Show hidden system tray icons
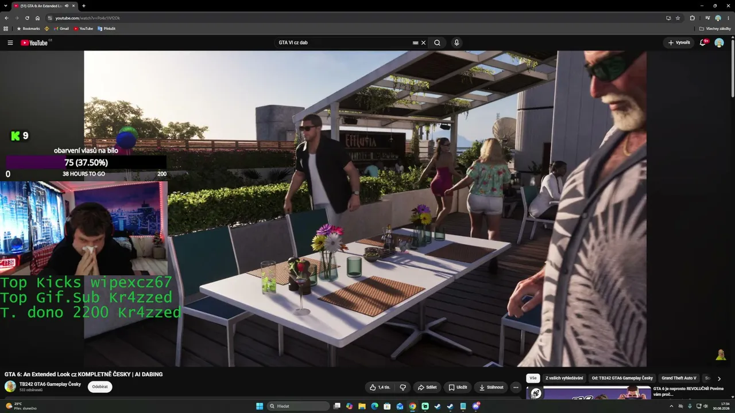The width and height of the screenshot is (735, 413). 671,406
